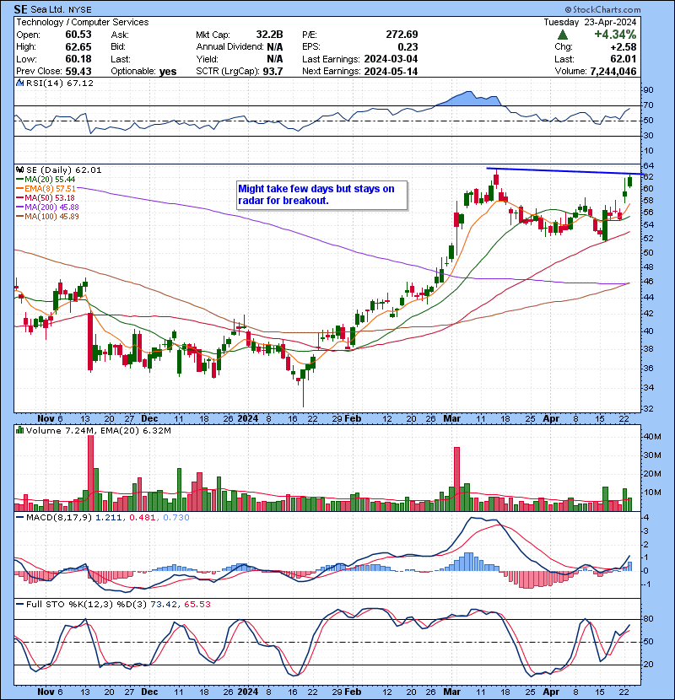This screenshot has width=675, height=700.
Task: Click the 40M label on the volume axis
Action: tap(651, 437)
